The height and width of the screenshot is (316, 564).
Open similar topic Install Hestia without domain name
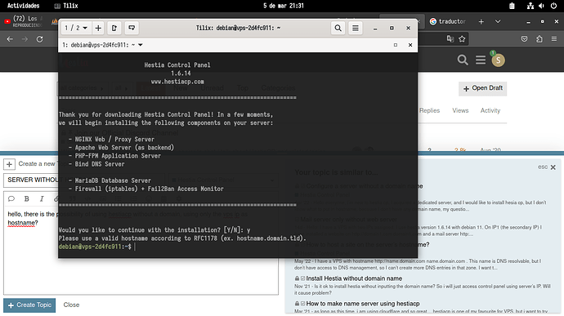tap(354, 278)
